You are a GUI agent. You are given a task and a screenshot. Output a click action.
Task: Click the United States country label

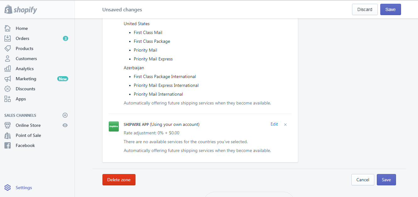click(x=137, y=24)
